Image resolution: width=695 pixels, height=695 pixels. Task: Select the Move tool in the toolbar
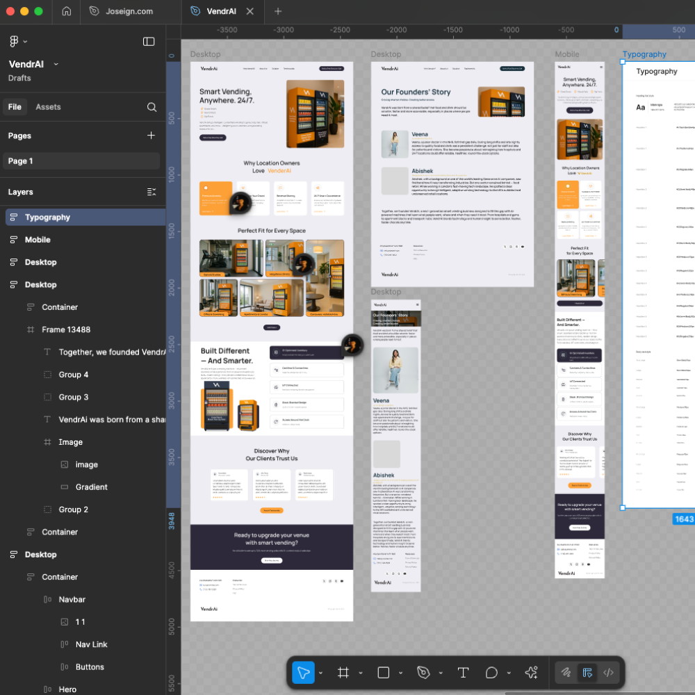[303, 672]
